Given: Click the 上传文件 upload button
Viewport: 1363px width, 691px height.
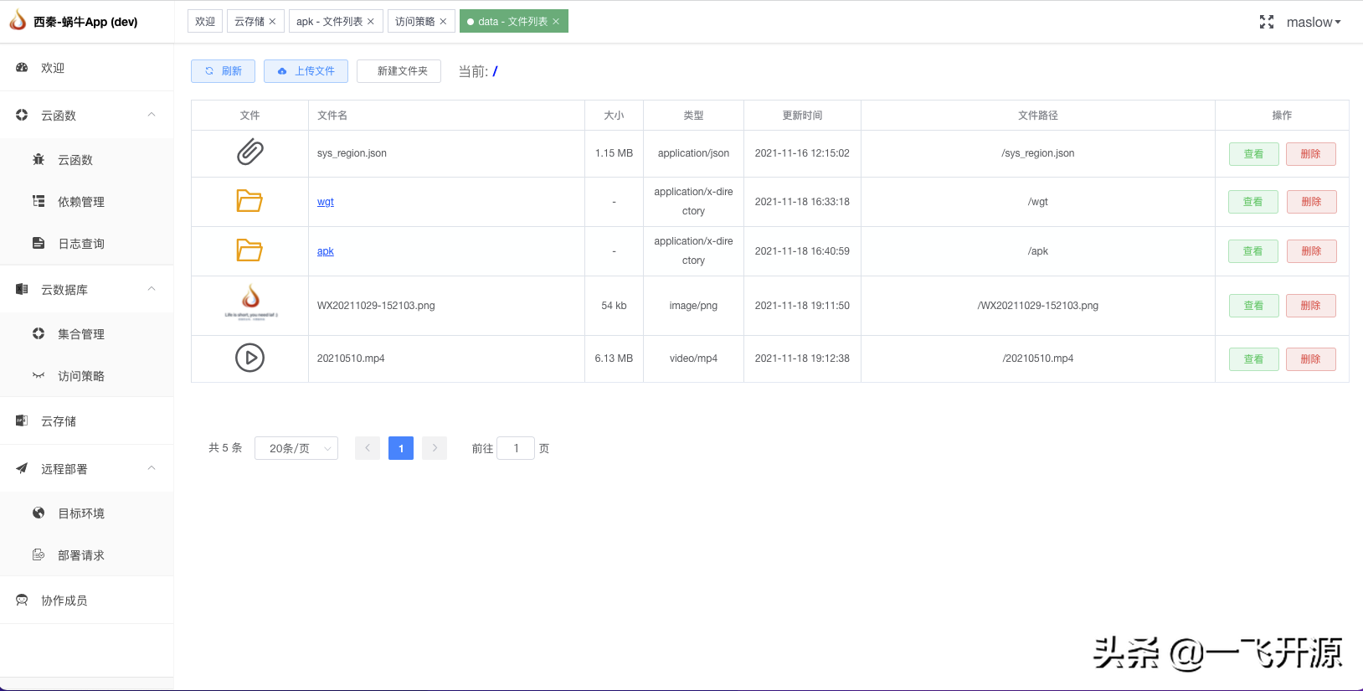Looking at the screenshot, I should pyautogui.click(x=306, y=71).
